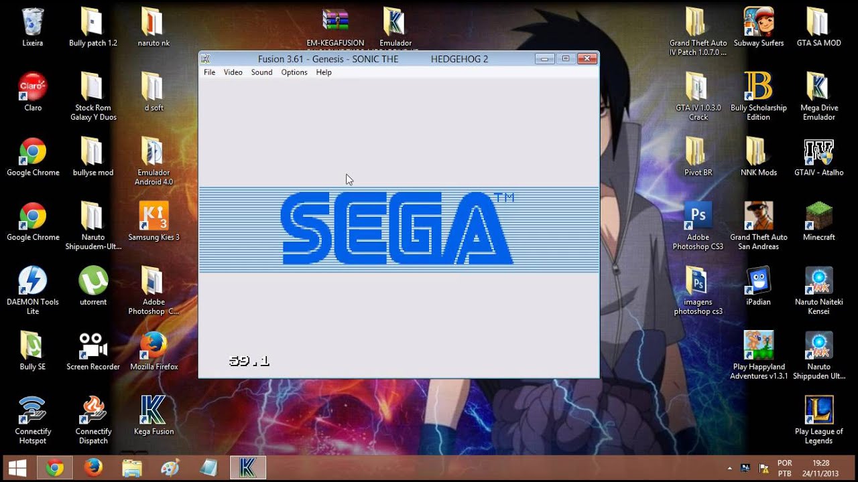Image resolution: width=858 pixels, height=482 pixels.
Task: Select the Claro desktop shortcut
Action: 32,92
